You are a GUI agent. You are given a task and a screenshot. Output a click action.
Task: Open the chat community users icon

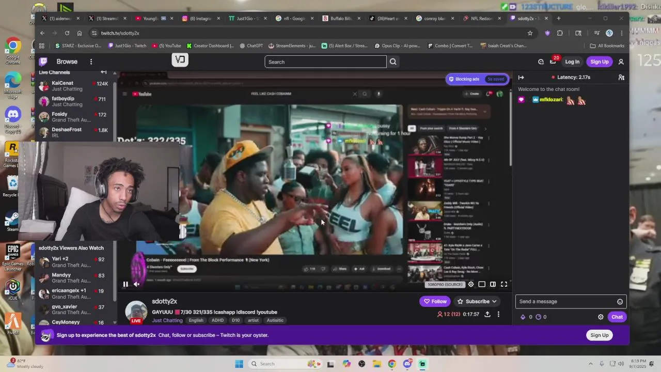pyautogui.click(x=621, y=78)
